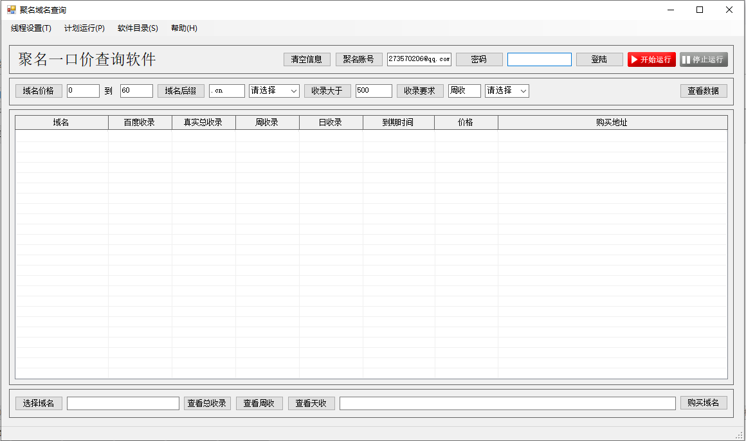
Task: Click the 查看总收录 button
Action: pos(207,403)
